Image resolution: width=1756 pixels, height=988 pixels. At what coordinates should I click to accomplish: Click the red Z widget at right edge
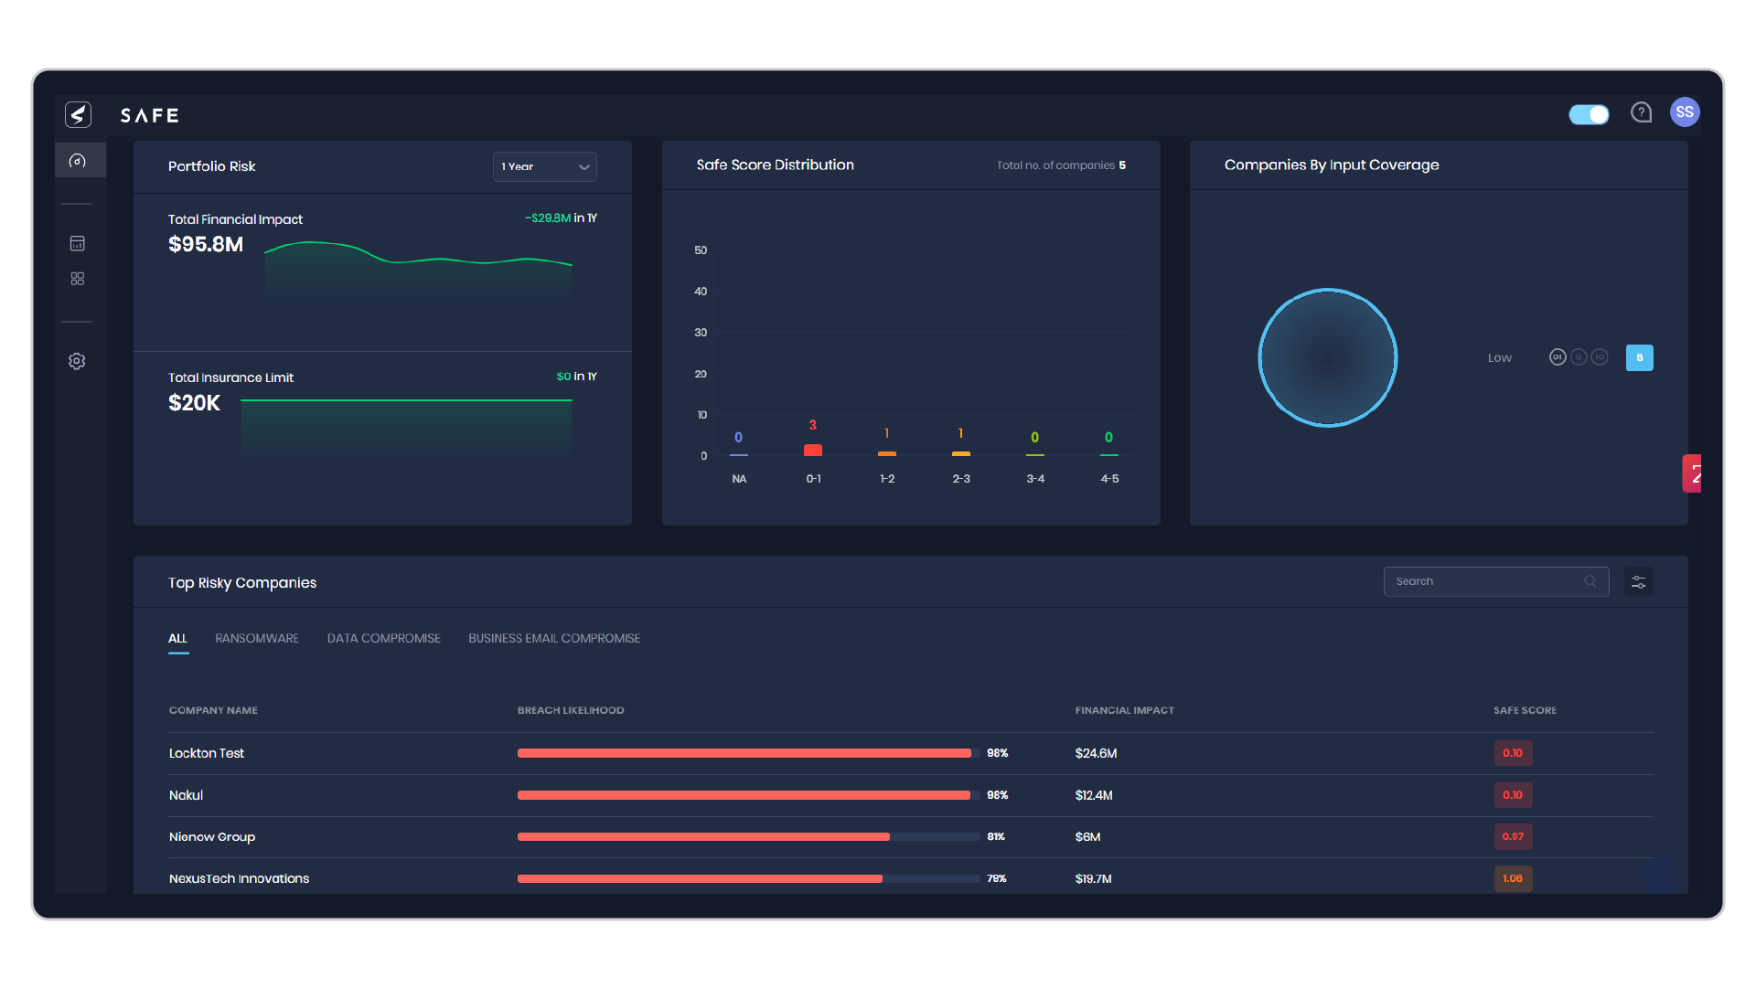pyautogui.click(x=1692, y=473)
